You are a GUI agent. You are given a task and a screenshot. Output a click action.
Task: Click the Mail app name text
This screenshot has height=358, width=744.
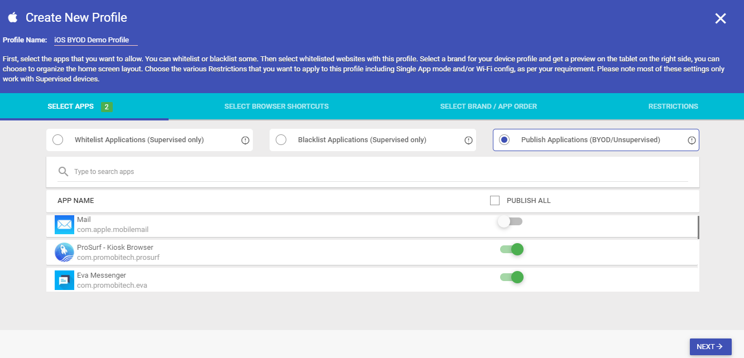[84, 220]
